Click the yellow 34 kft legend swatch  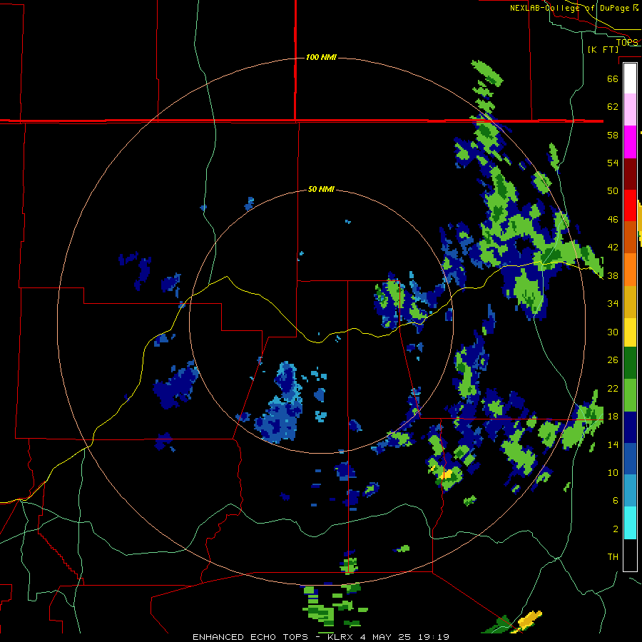point(630,332)
